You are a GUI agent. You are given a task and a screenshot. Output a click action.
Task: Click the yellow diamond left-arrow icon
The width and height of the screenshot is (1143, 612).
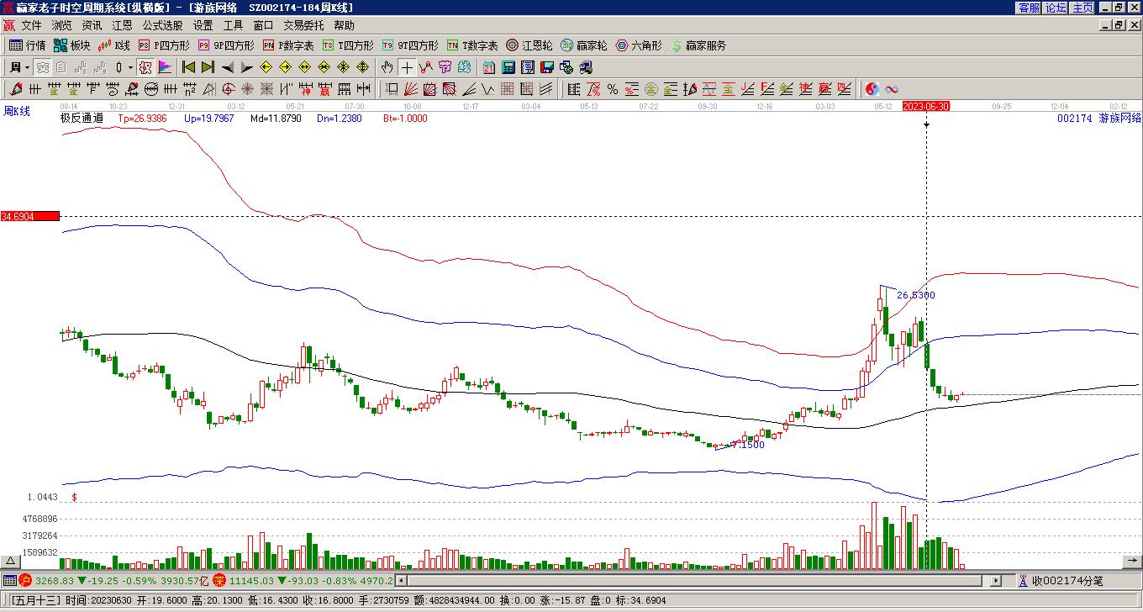coord(266,67)
